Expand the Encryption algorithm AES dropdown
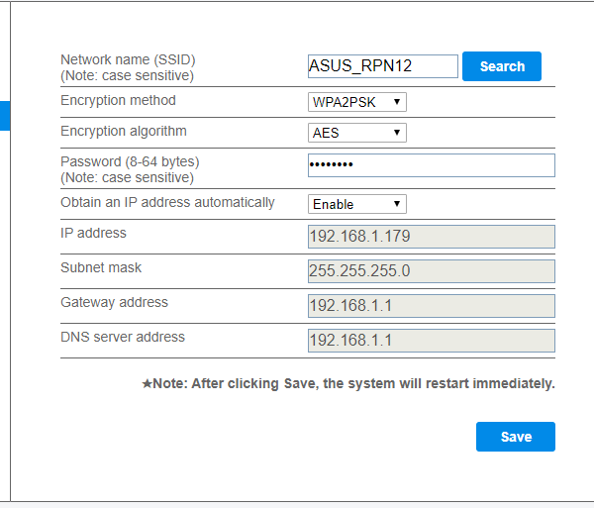Viewport: 594px width, 508px height. click(356, 133)
